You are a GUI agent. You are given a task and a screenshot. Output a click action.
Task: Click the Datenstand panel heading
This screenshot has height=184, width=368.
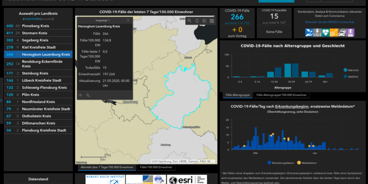coord(38,179)
